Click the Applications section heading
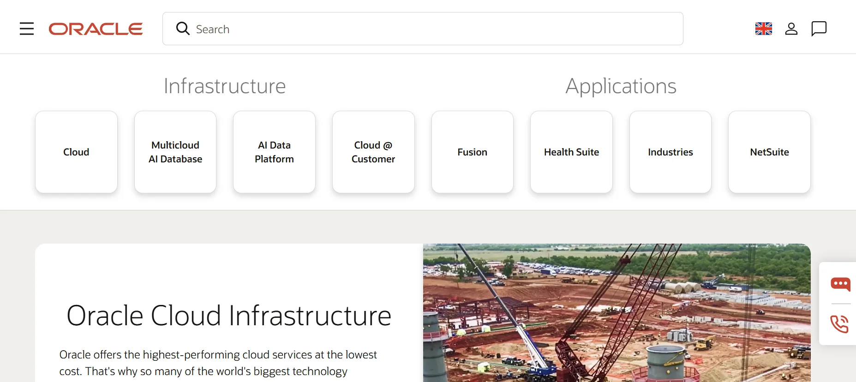856x382 pixels. (x=621, y=86)
